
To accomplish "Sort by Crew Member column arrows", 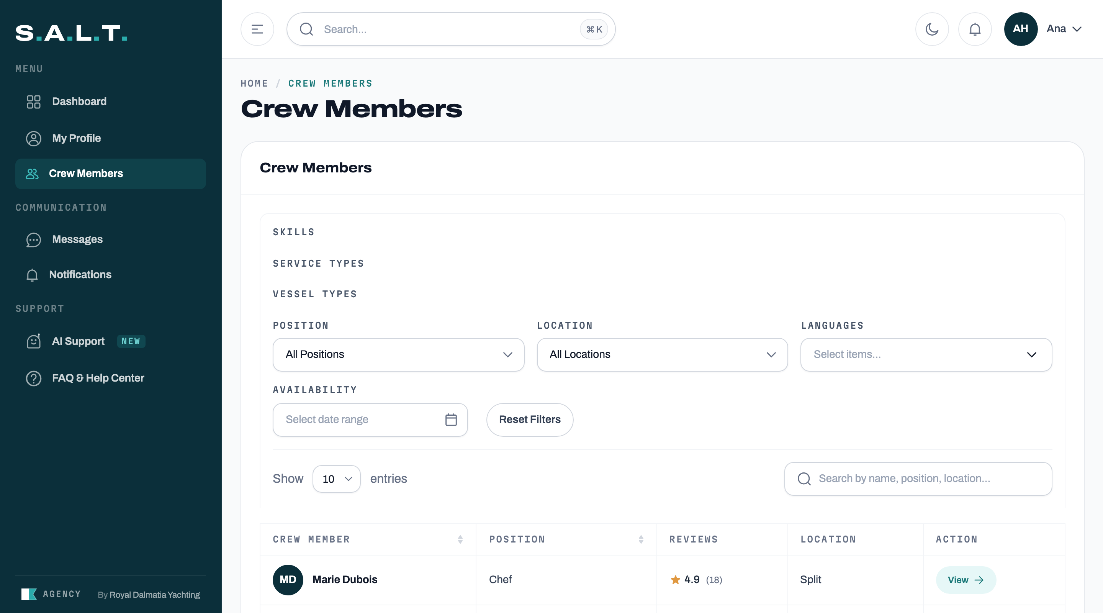I will [460, 539].
